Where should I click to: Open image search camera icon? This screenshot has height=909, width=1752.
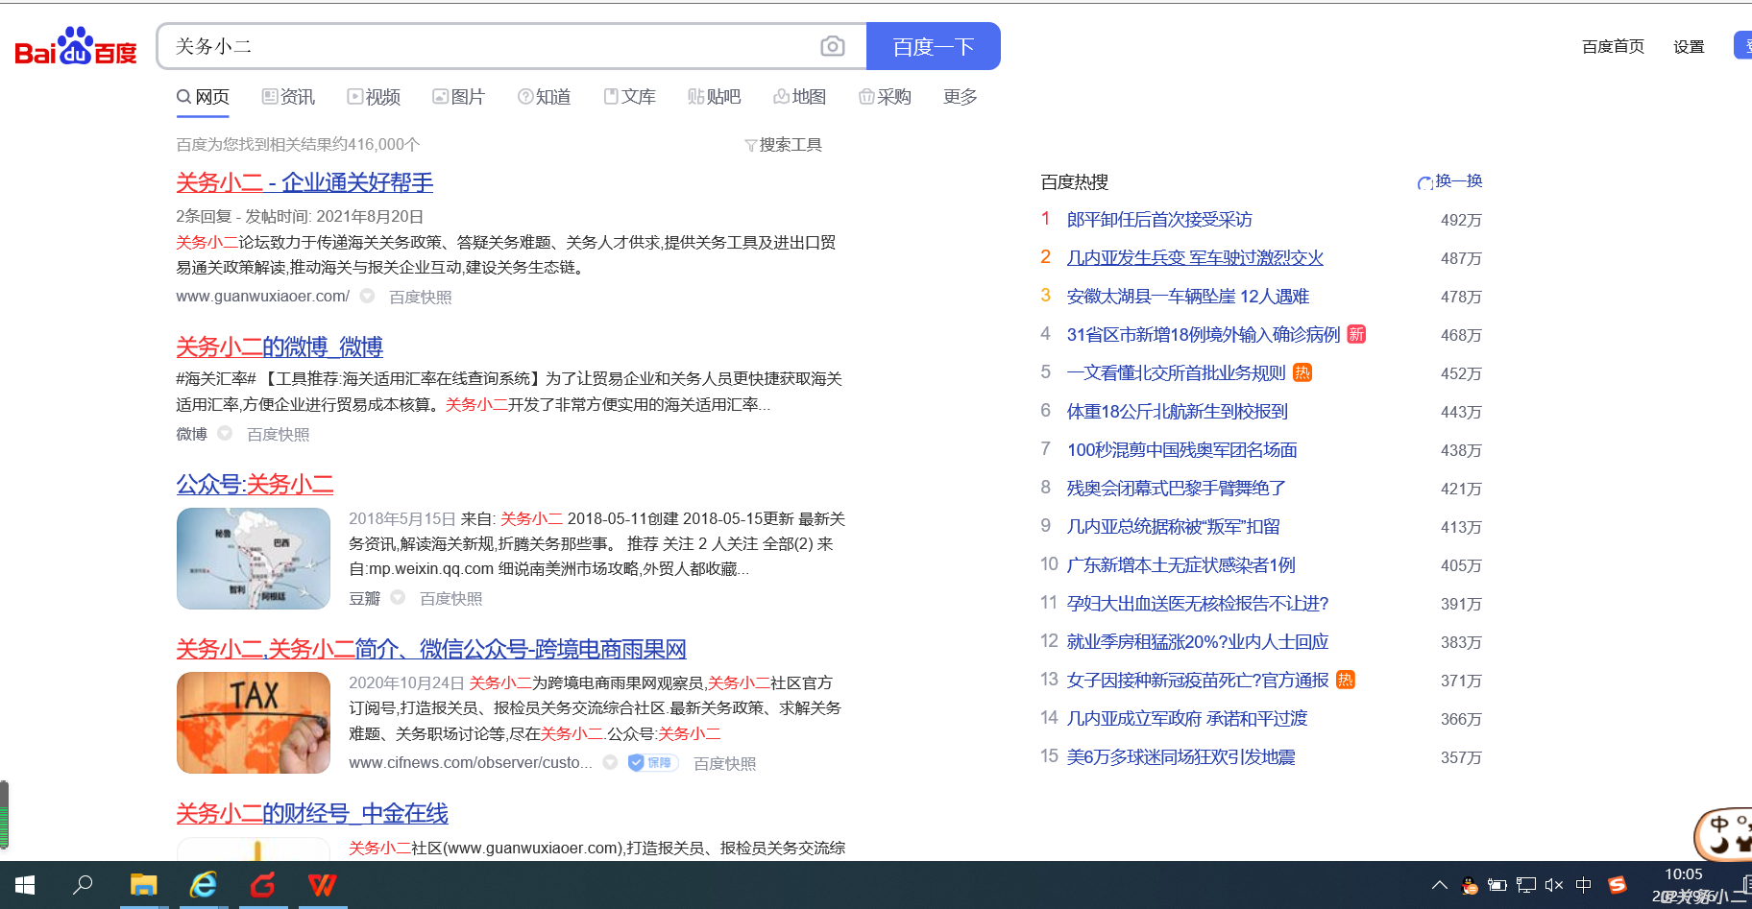[x=832, y=46]
